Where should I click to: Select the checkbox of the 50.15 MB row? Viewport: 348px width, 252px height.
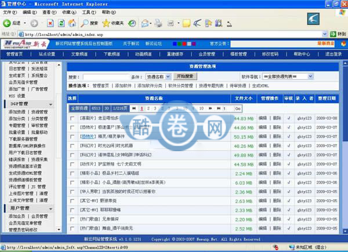[x=72, y=137]
